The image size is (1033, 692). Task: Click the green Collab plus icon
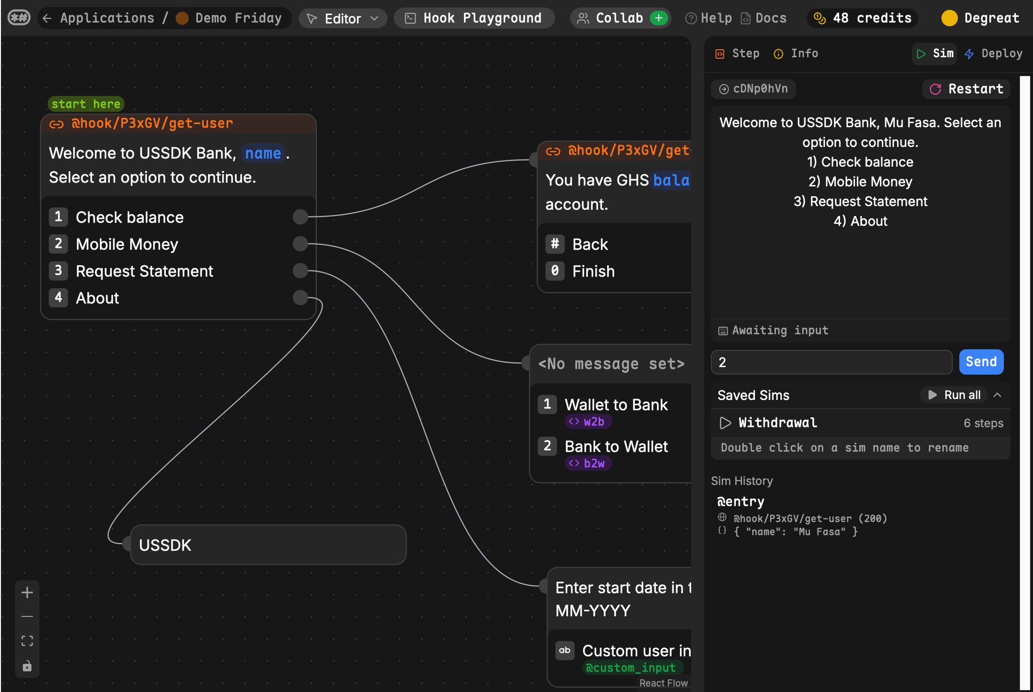(x=659, y=18)
